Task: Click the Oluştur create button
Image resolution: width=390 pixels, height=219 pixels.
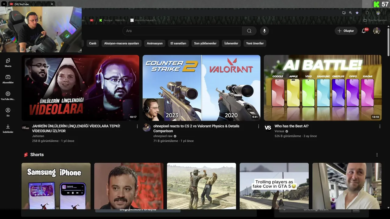Action: [346, 31]
